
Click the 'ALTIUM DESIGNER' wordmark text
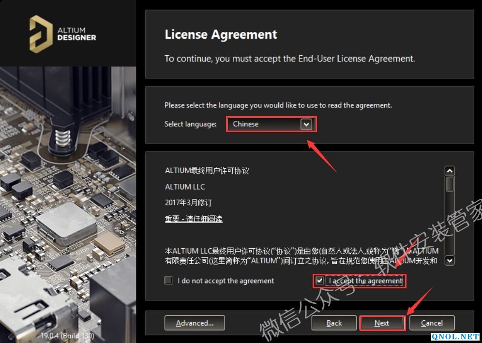click(76, 34)
